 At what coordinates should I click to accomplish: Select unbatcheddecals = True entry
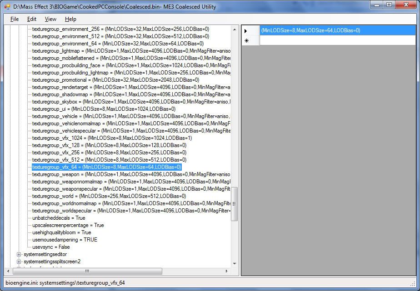[x=59, y=218]
